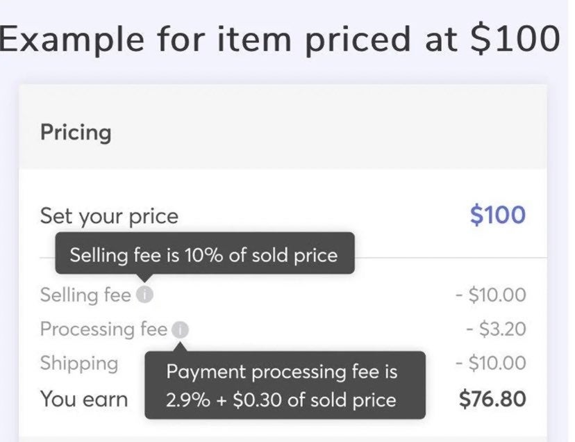Click the Processing fee label
Screen dimensions: 575x442
click(x=103, y=329)
